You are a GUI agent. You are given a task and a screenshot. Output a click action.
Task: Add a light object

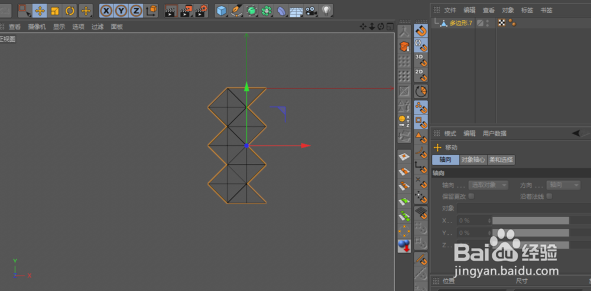coord(326,11)
